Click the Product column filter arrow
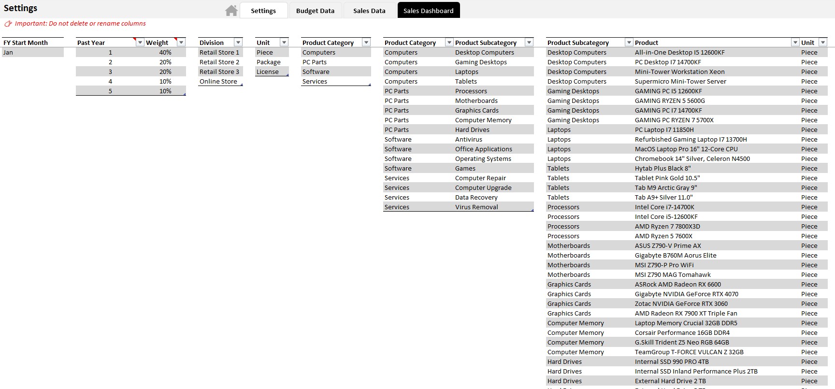The width and height of the screenshot is (835, 389). coord(795,43)
